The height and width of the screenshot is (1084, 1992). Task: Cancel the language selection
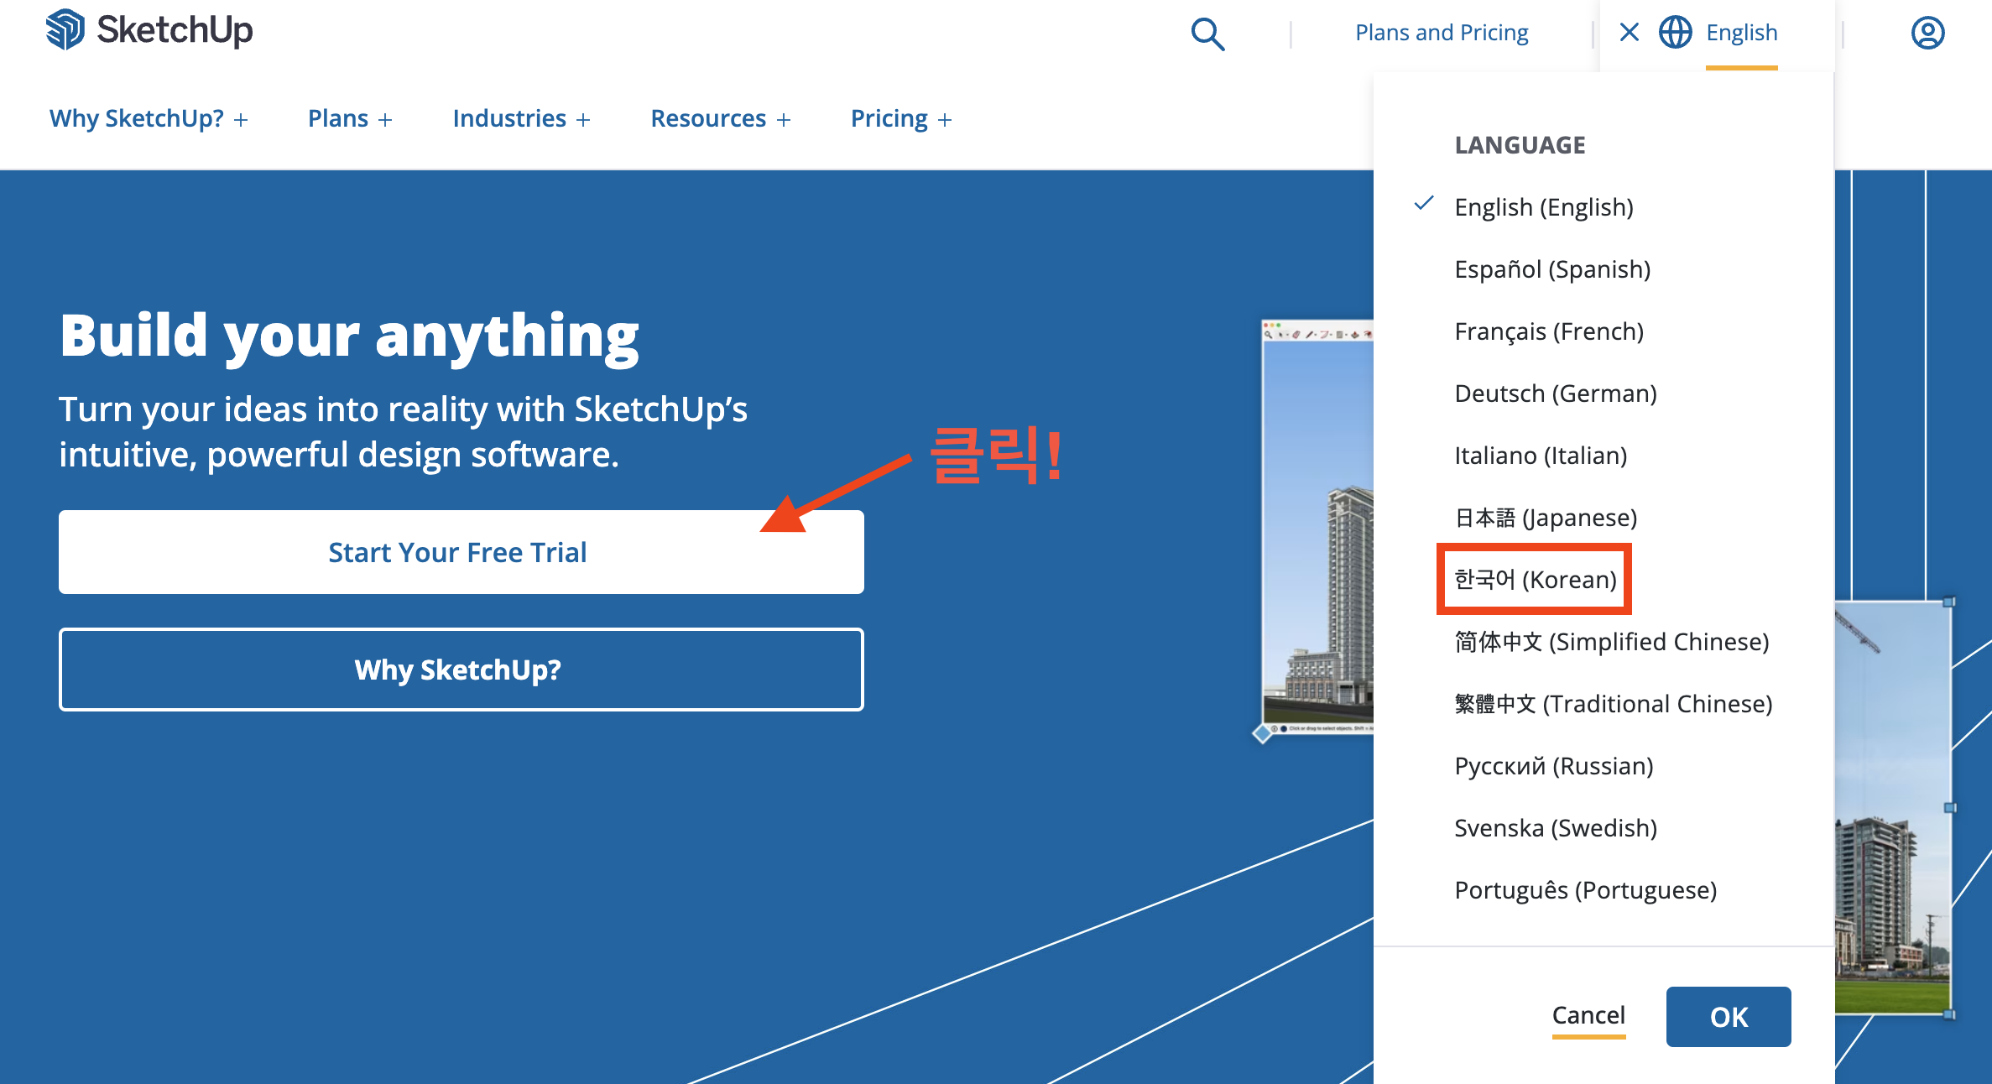click(x=1588, y=1015)
